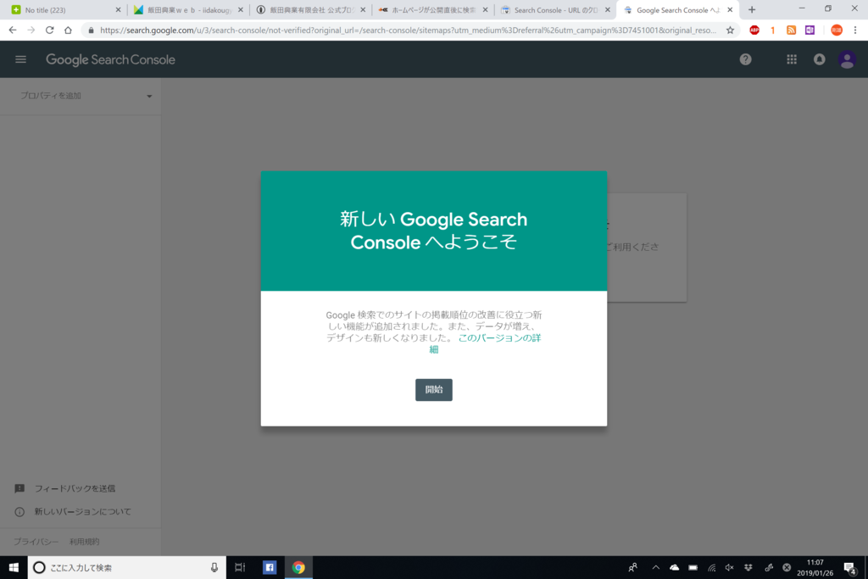Bookmark this page with the star
Screen dimensions: 868x579
pos(730,31)
